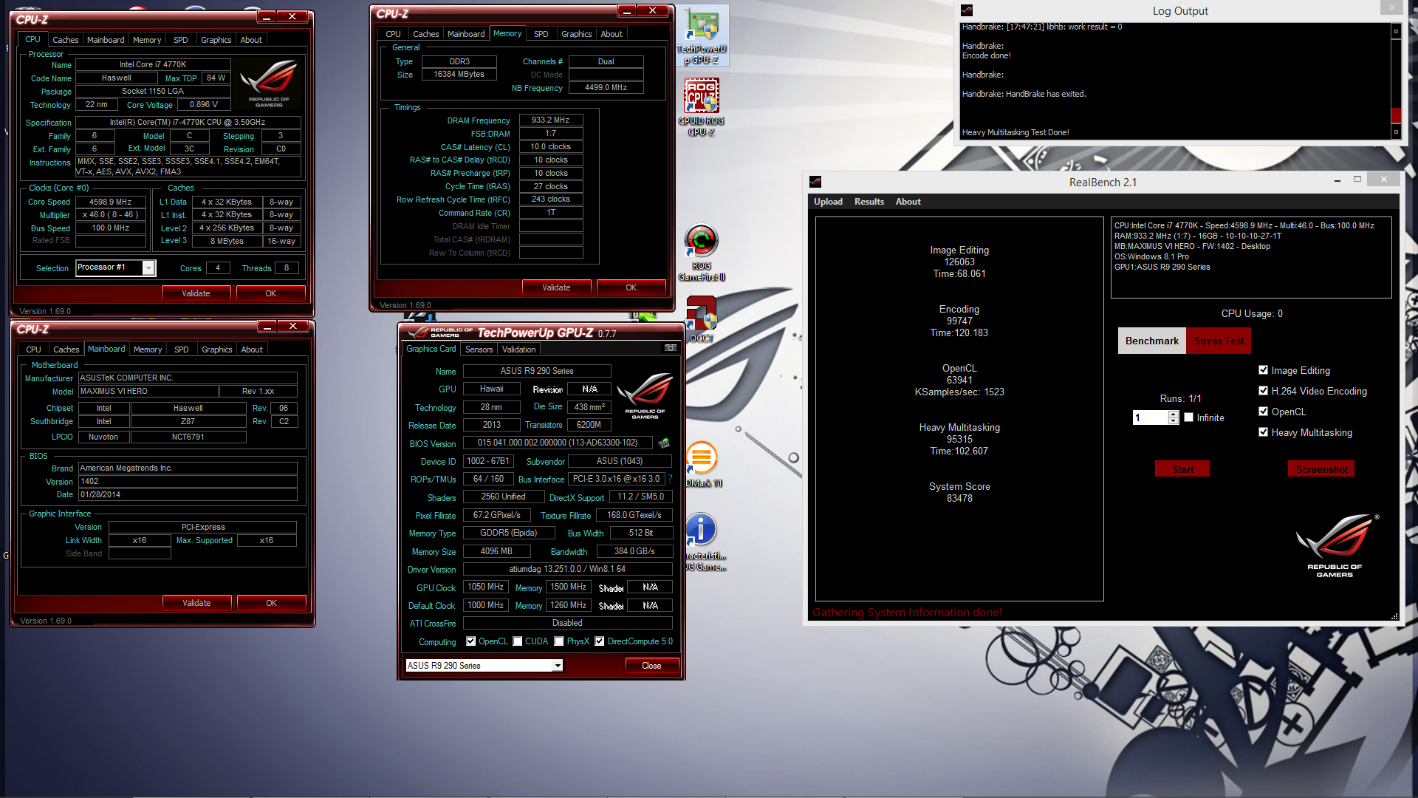Click OK in CPU-Z Mainboard window
Image resolution: width=1418 pixels, height=798 pixels.
pyautogui.click(x=271, y=603)
